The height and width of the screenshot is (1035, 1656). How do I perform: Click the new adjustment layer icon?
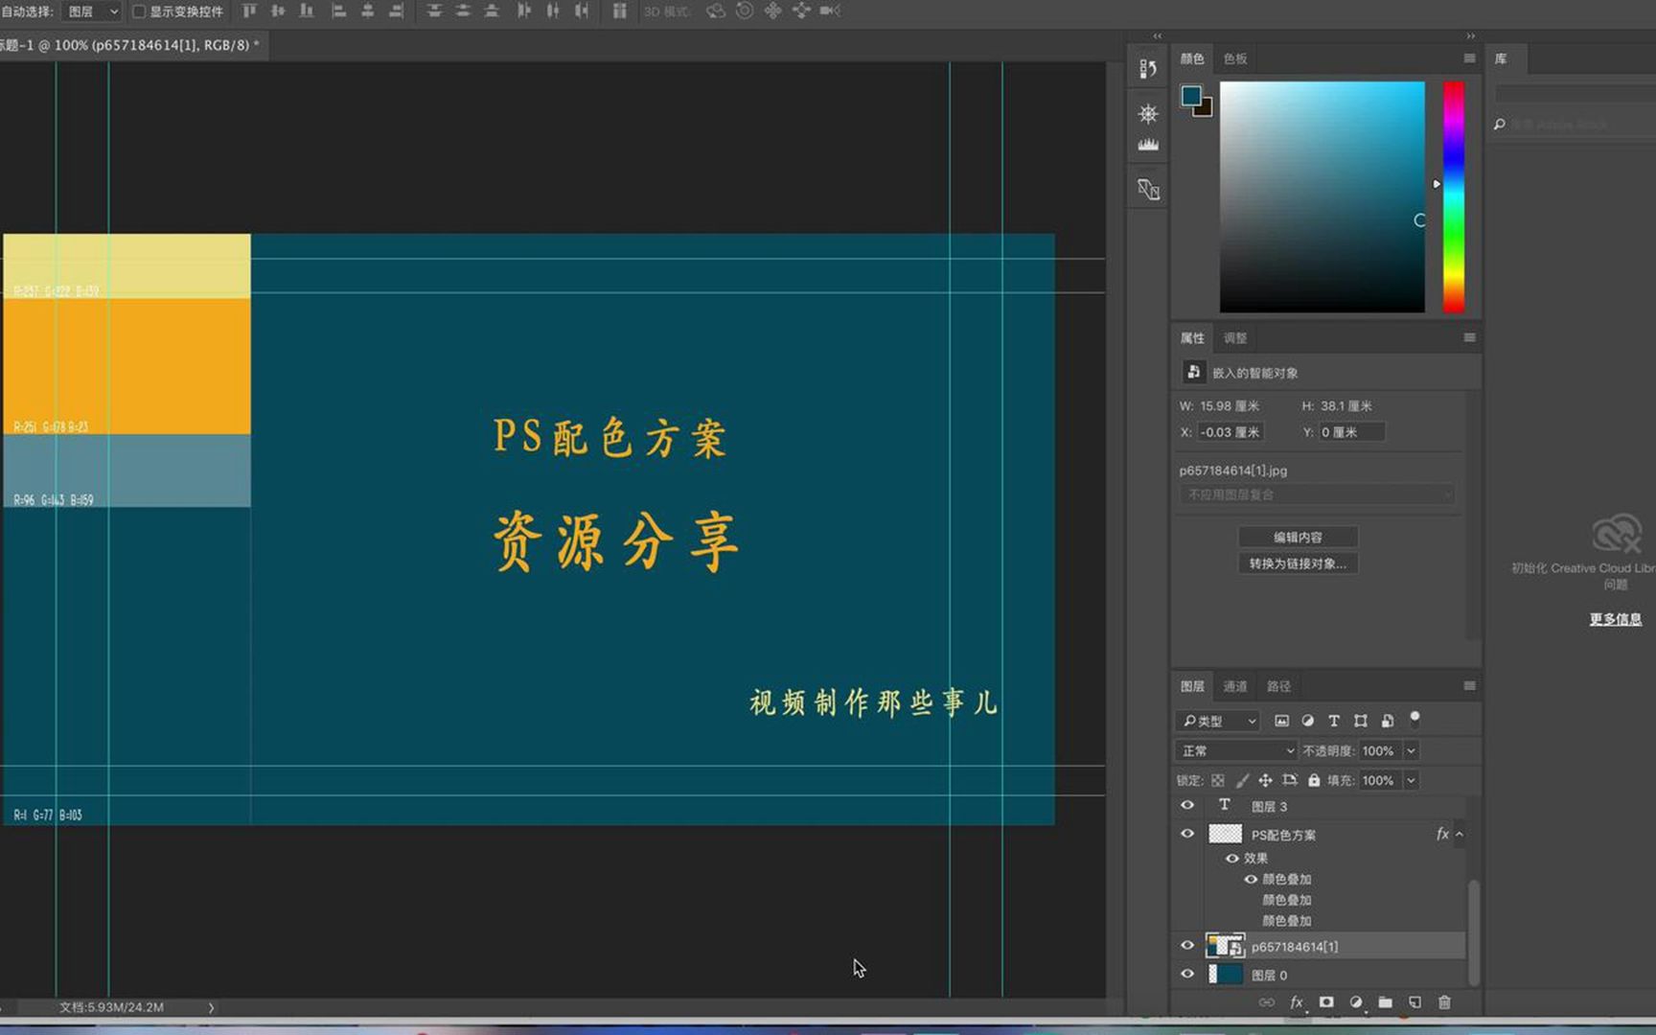tap(1356, 1002)
